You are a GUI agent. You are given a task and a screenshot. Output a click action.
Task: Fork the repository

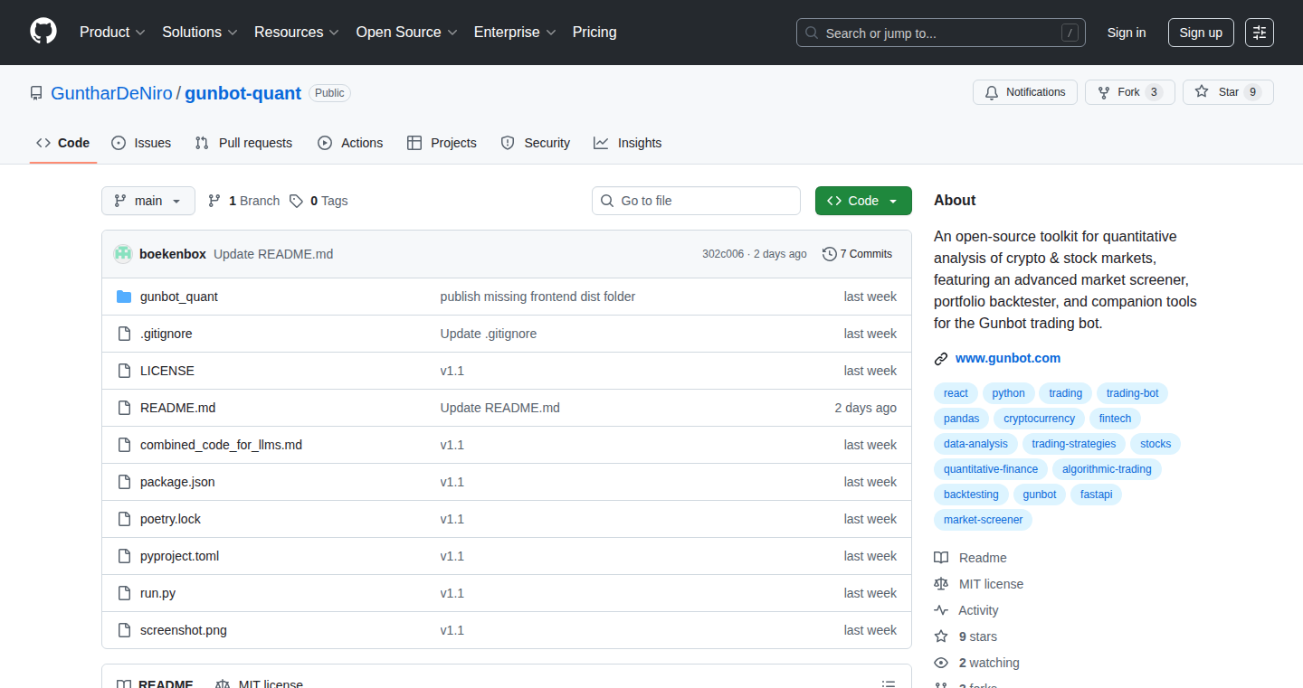(x=1129, y=92)
